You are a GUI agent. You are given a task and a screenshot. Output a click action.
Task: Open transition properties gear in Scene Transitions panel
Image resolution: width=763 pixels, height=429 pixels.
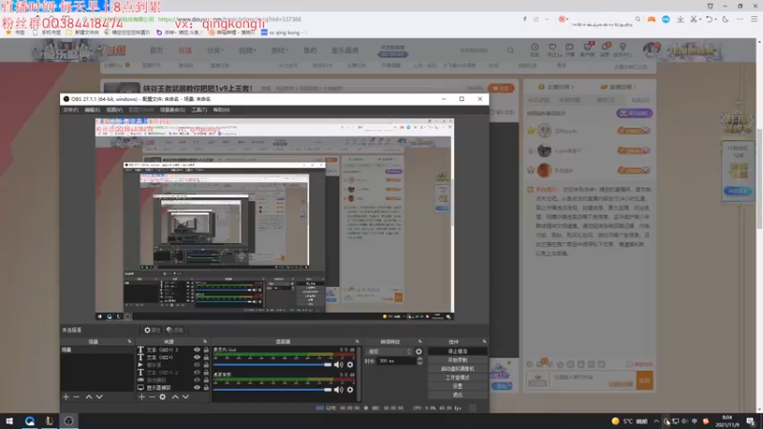pos(419,351)
